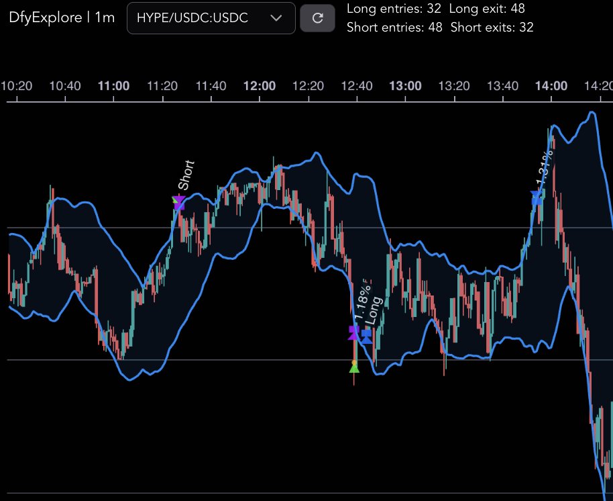This screenshot has width=613, height=501.
Task: Click the 12:00 time axis label
Action: click(260, 86)
